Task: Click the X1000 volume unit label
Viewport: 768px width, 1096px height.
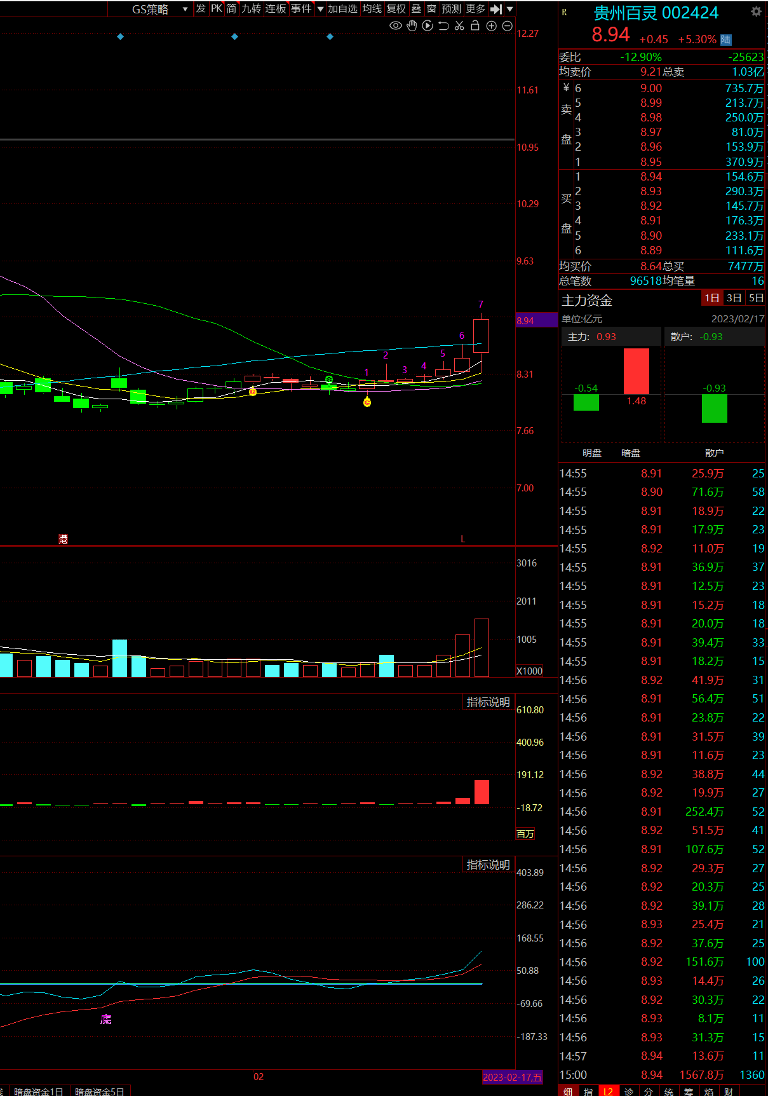Action: click(x=529, y=671)
